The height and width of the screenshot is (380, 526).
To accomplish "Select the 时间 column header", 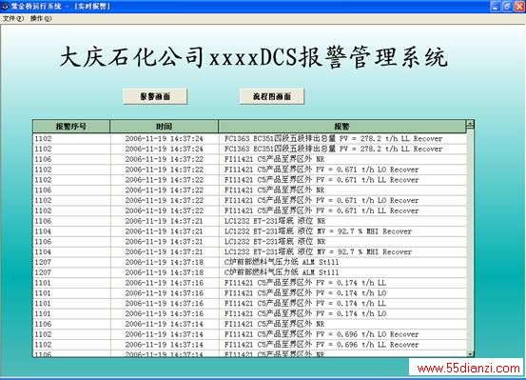I will (x=164, y=127).
